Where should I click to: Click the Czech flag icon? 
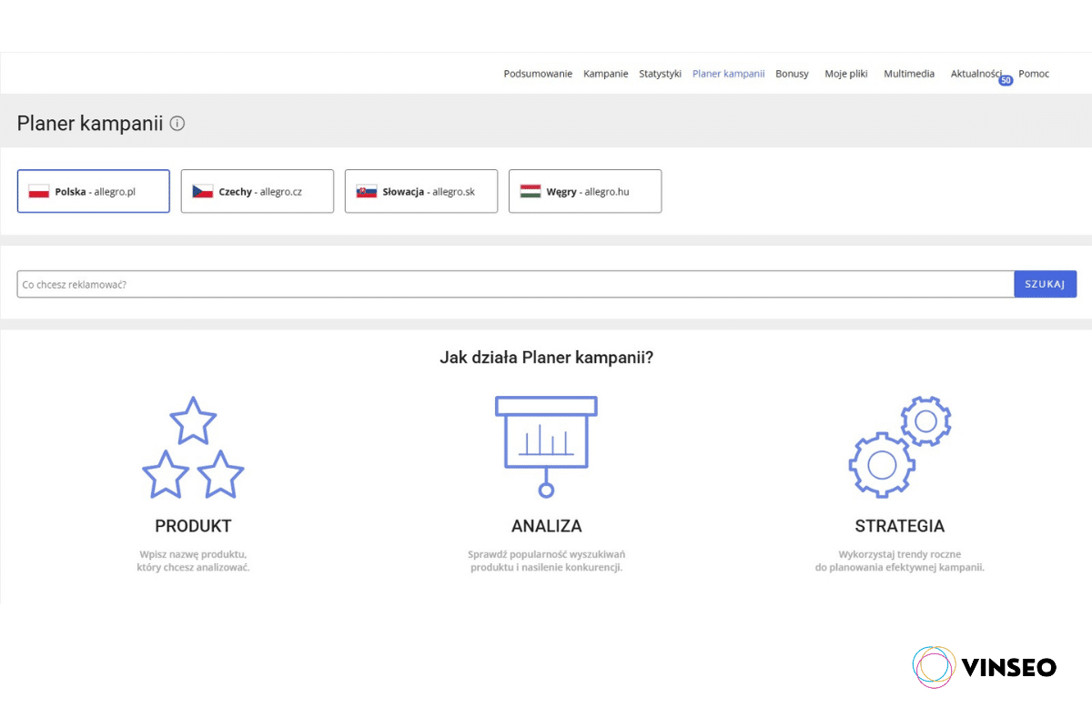click(202, 192)
